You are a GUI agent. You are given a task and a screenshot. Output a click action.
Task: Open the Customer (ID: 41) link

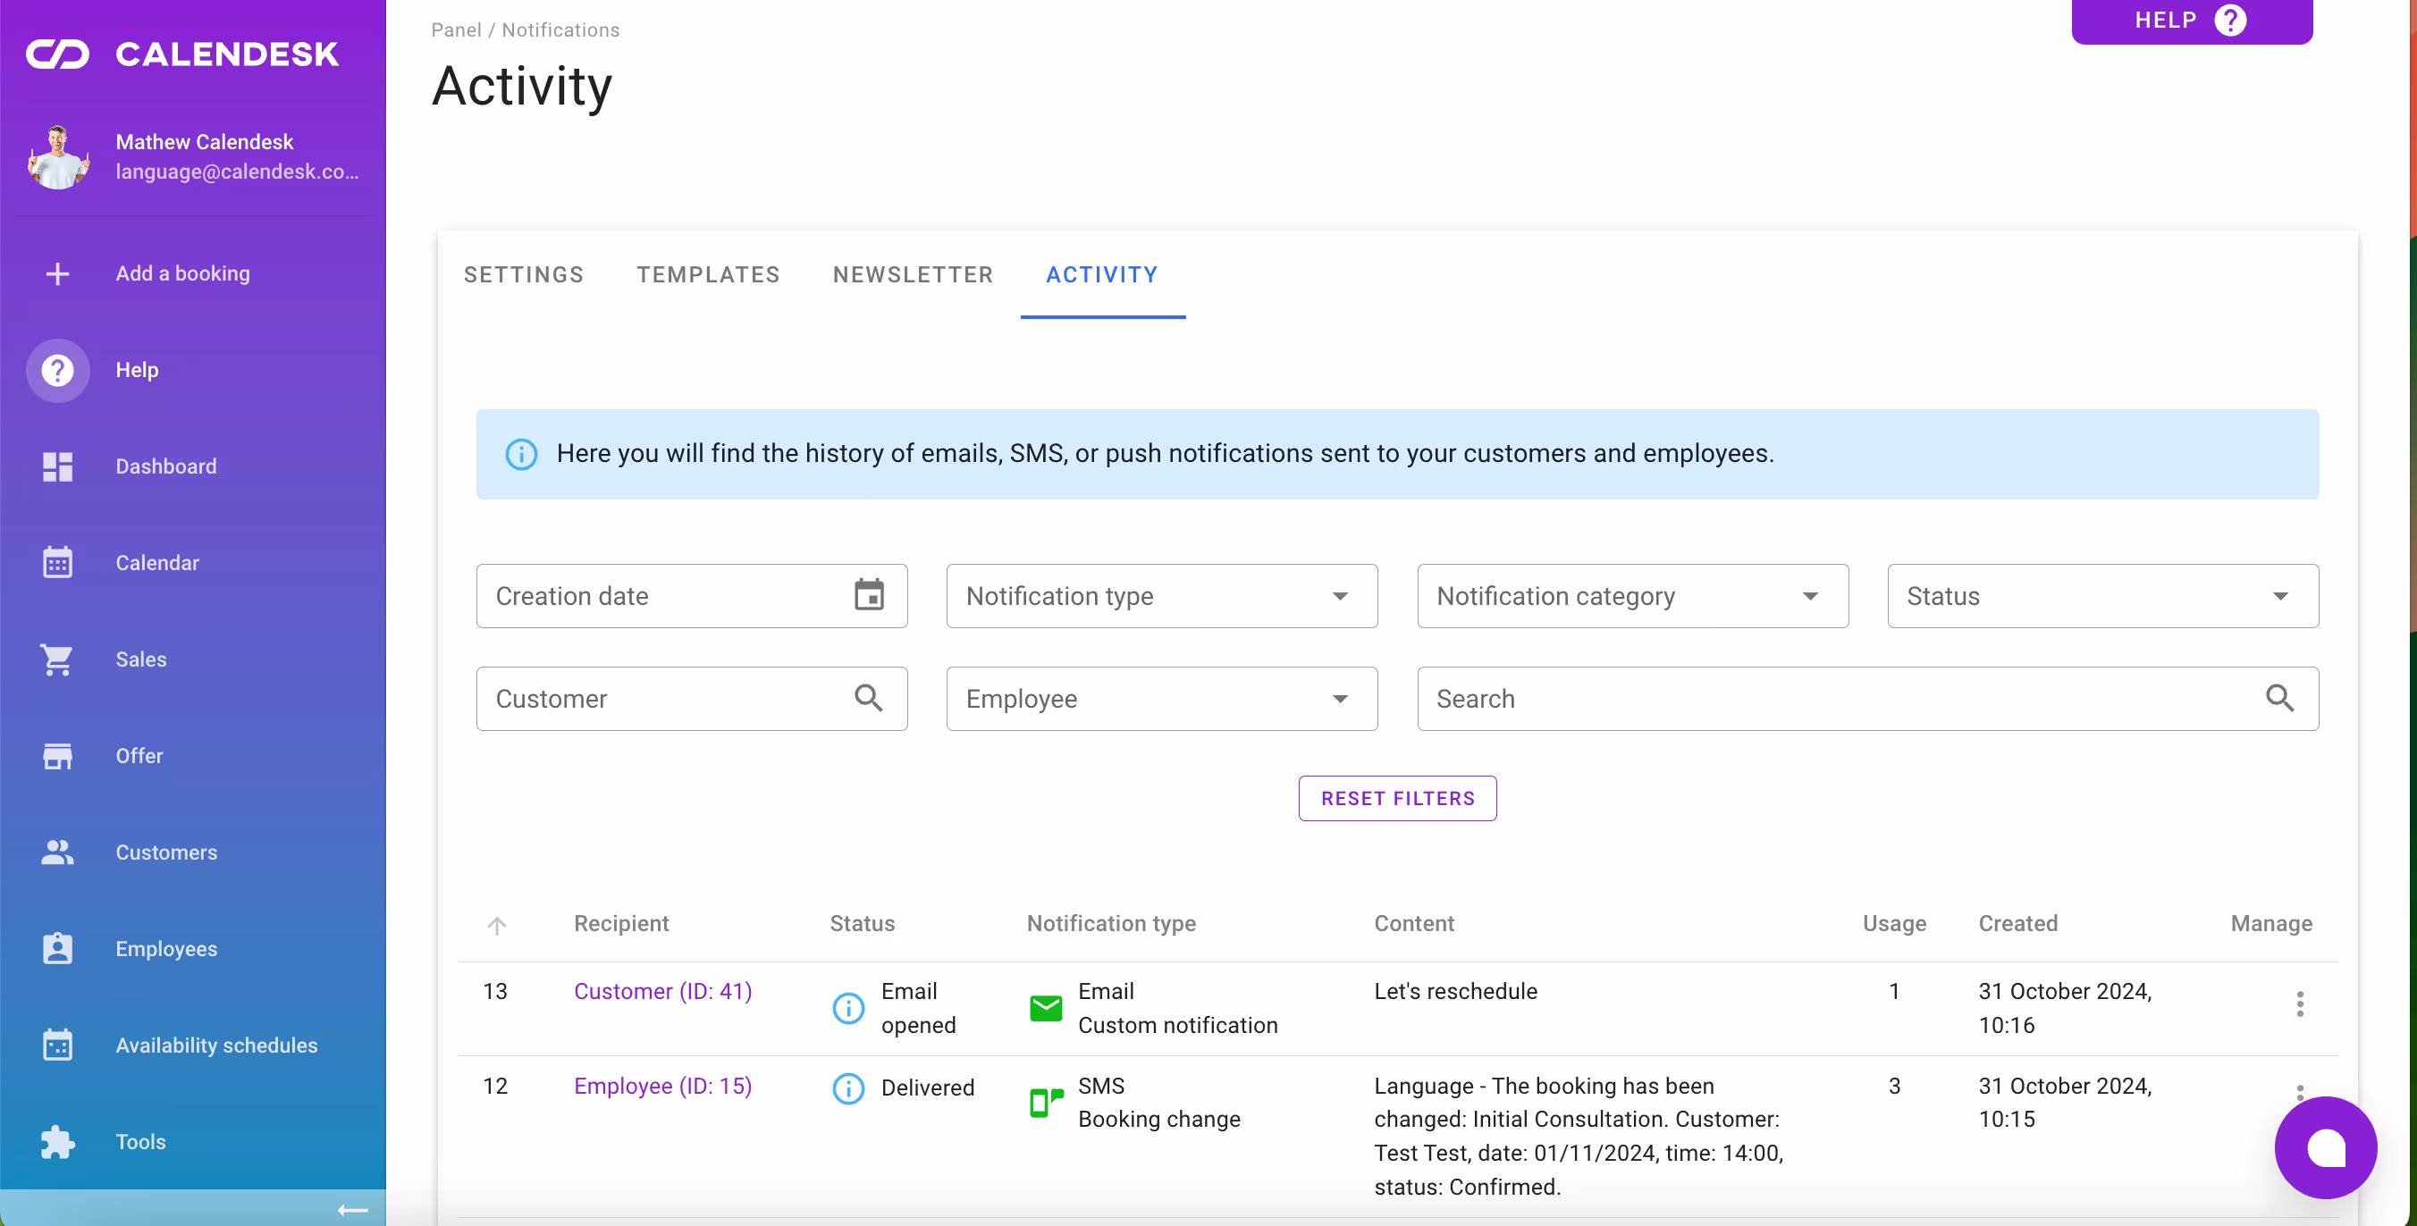[662, 992]
